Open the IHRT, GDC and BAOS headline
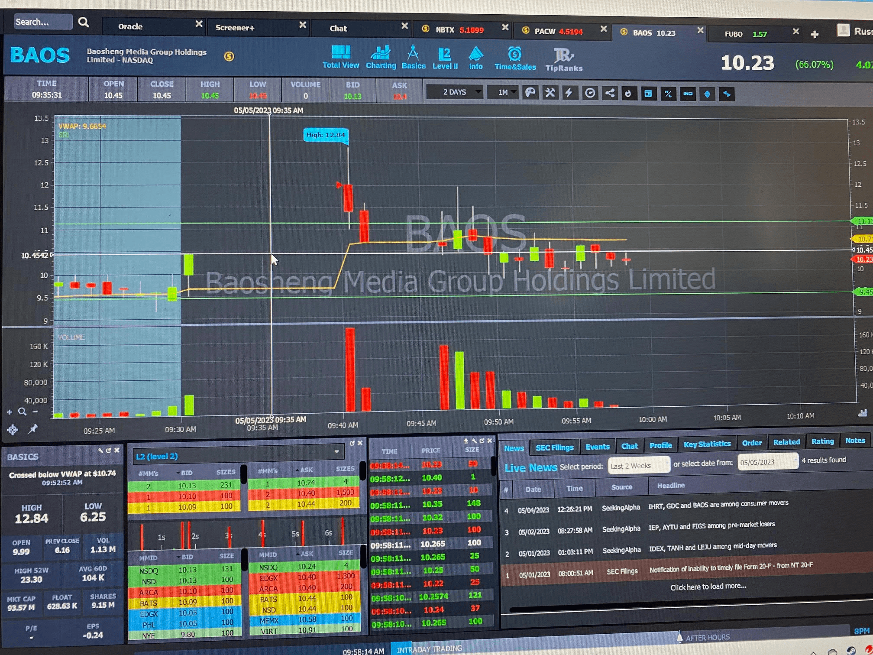The width and height of the screenshot is (873, 655). coord(718,504)
